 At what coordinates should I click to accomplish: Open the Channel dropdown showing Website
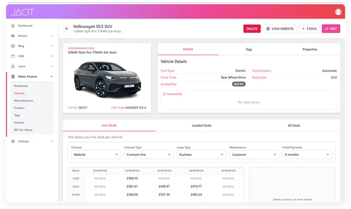point(96,155)
